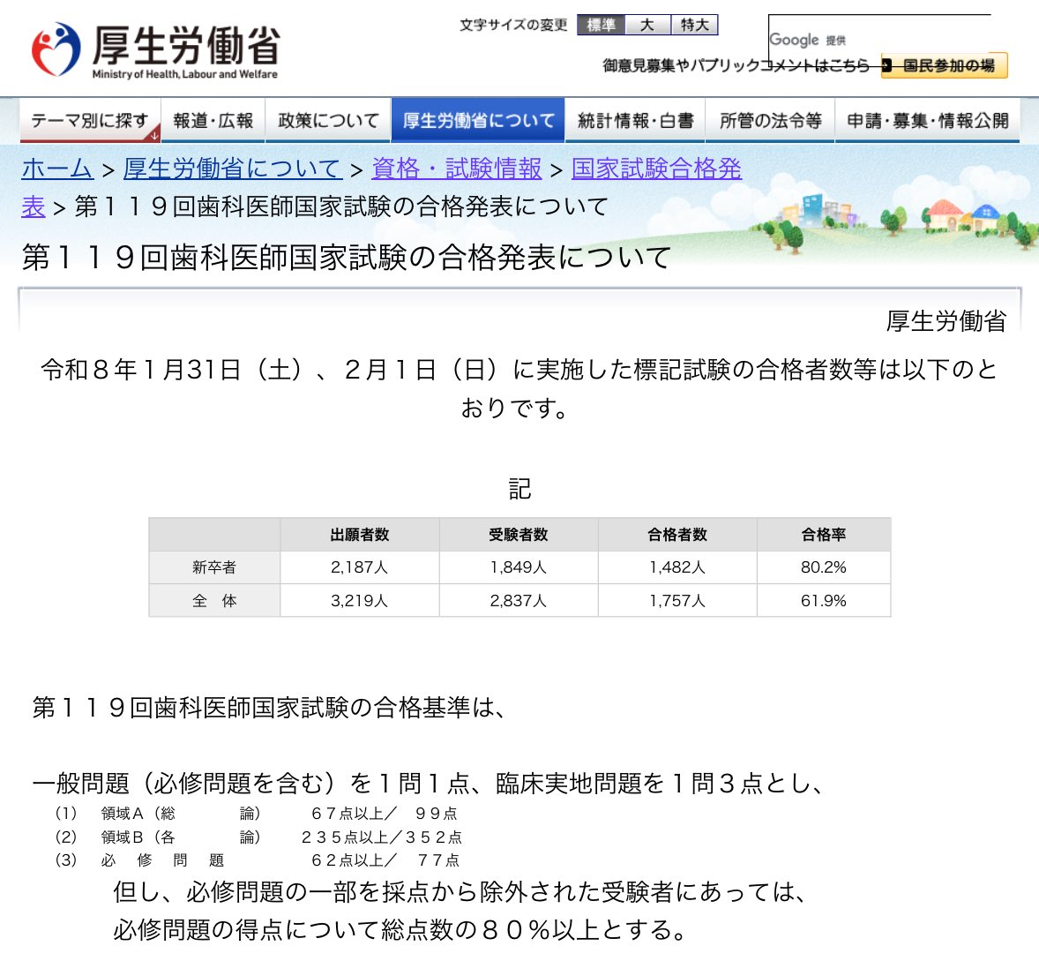Click the 文字サイズの変更 label

tap(513, 26)
